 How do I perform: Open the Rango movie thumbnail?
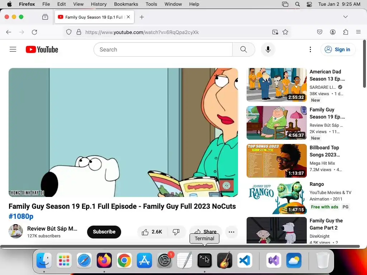tap(276, 197)
